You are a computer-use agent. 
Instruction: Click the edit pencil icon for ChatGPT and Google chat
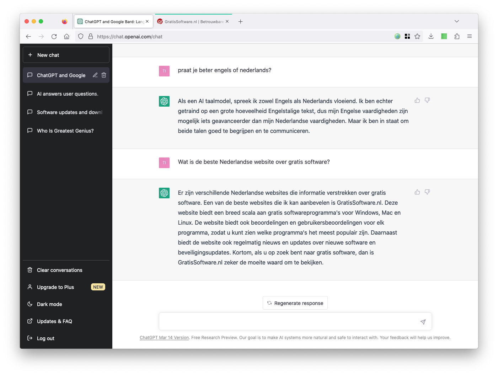tap(95, 75)
